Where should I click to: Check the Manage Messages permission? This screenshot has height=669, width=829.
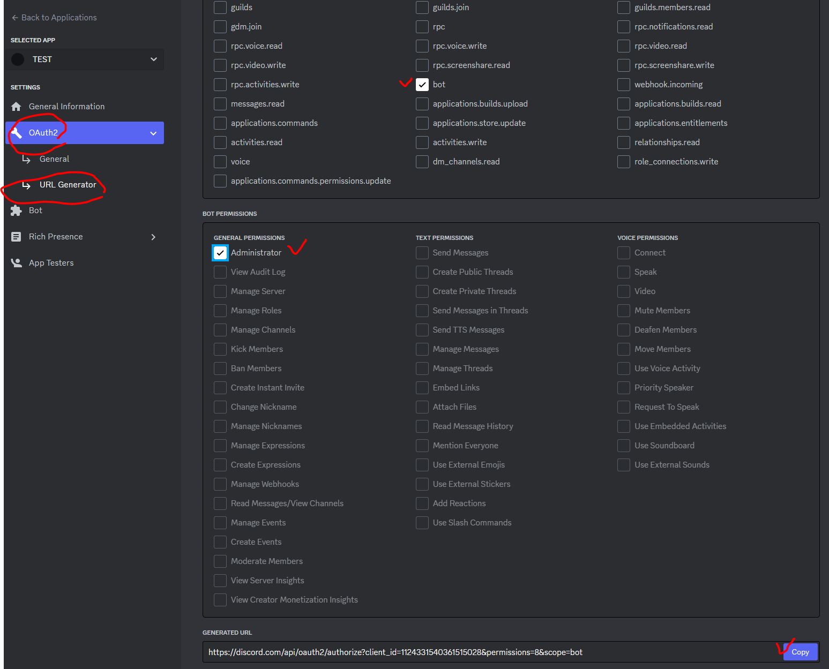(x=422, y=349)
